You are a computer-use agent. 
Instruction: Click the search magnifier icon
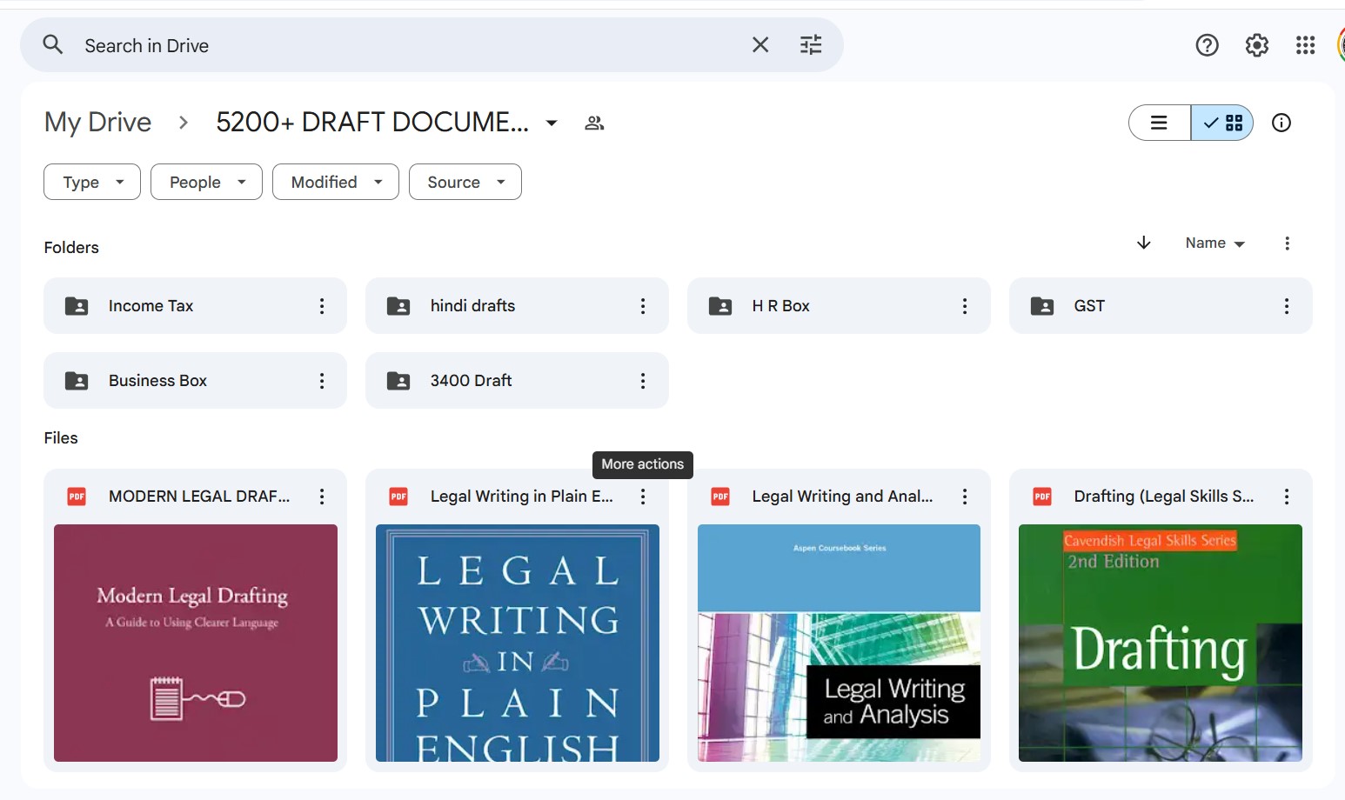point(53,44)
